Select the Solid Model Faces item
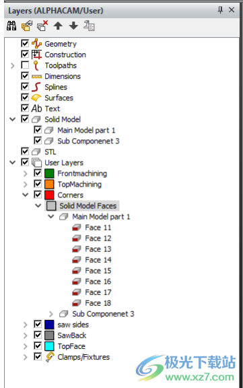The height and width of the screenshot is (388, 243). coord(88,205)
